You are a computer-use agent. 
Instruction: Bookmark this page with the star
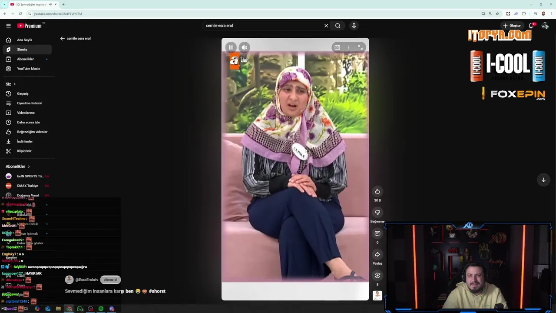pyautogui.click(x=497, y=13)
